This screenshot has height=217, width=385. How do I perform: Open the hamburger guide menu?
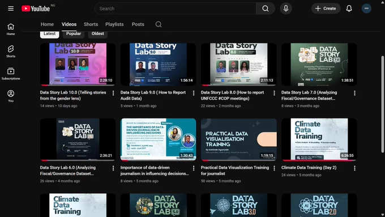(x=11, y=8)
